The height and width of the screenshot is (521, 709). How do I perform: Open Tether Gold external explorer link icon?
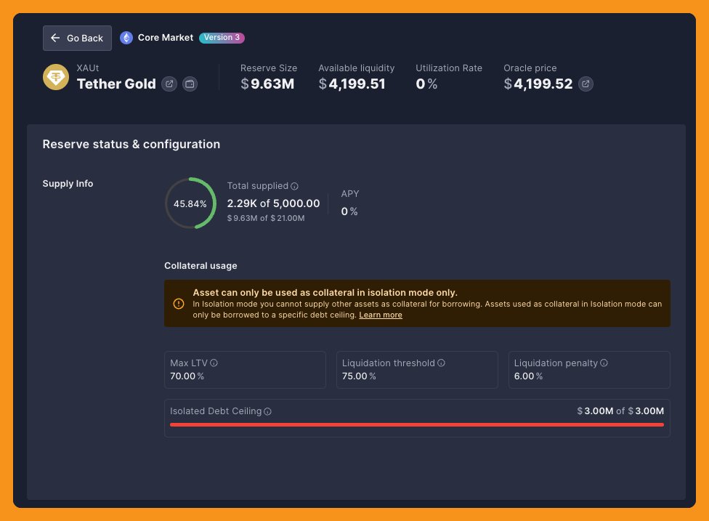(x=169, y=84)
